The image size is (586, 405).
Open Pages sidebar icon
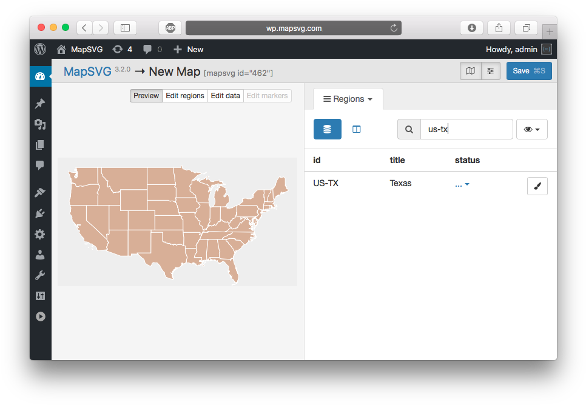tap(40, 145)
